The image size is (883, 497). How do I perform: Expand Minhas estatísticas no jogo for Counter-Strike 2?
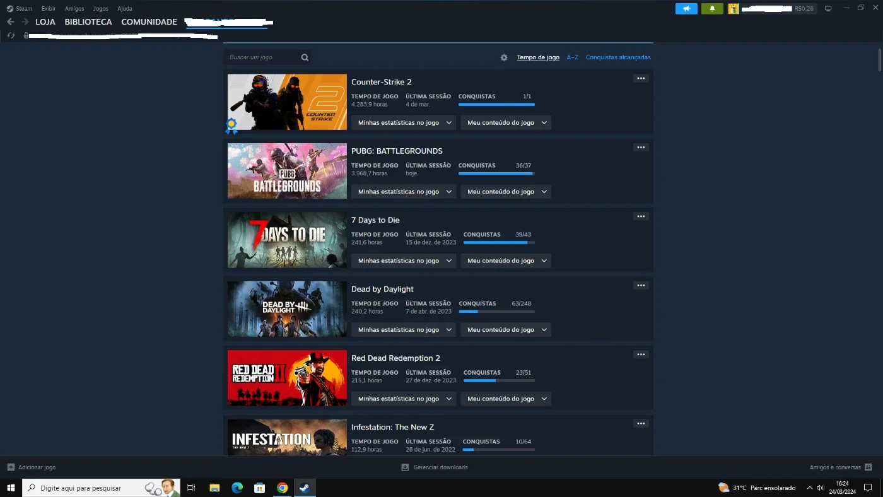(x=404, y=122)
